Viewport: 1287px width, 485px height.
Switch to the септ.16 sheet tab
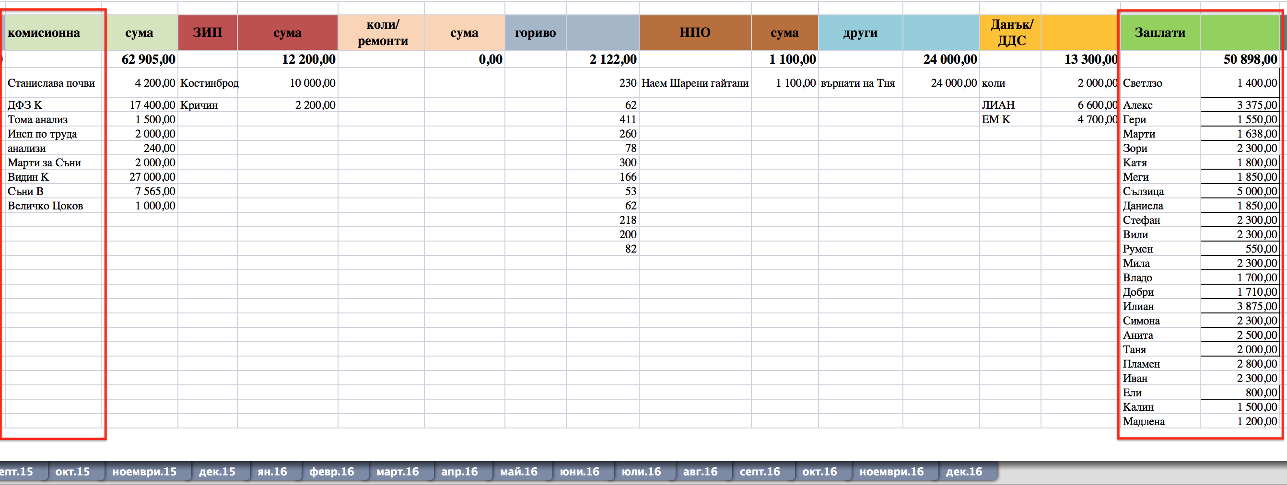760,472
